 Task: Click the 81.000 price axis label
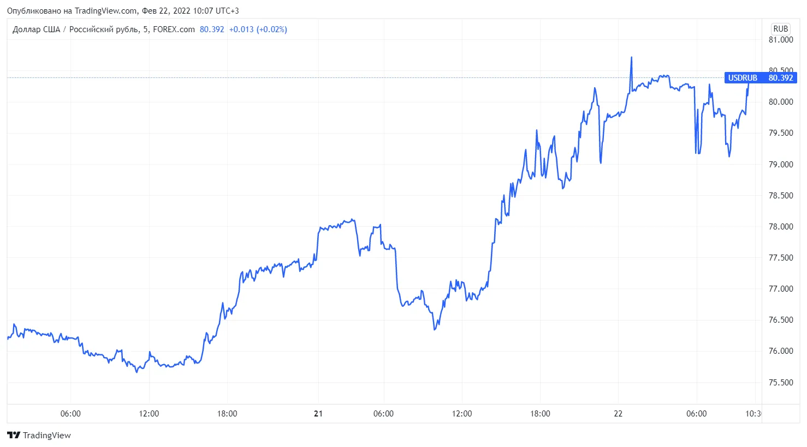click(781, 40)
